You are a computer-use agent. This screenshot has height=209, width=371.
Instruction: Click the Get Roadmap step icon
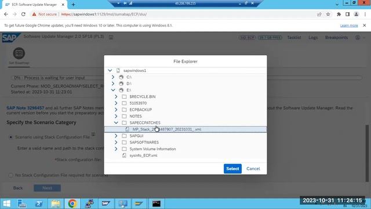pos(19,53)
